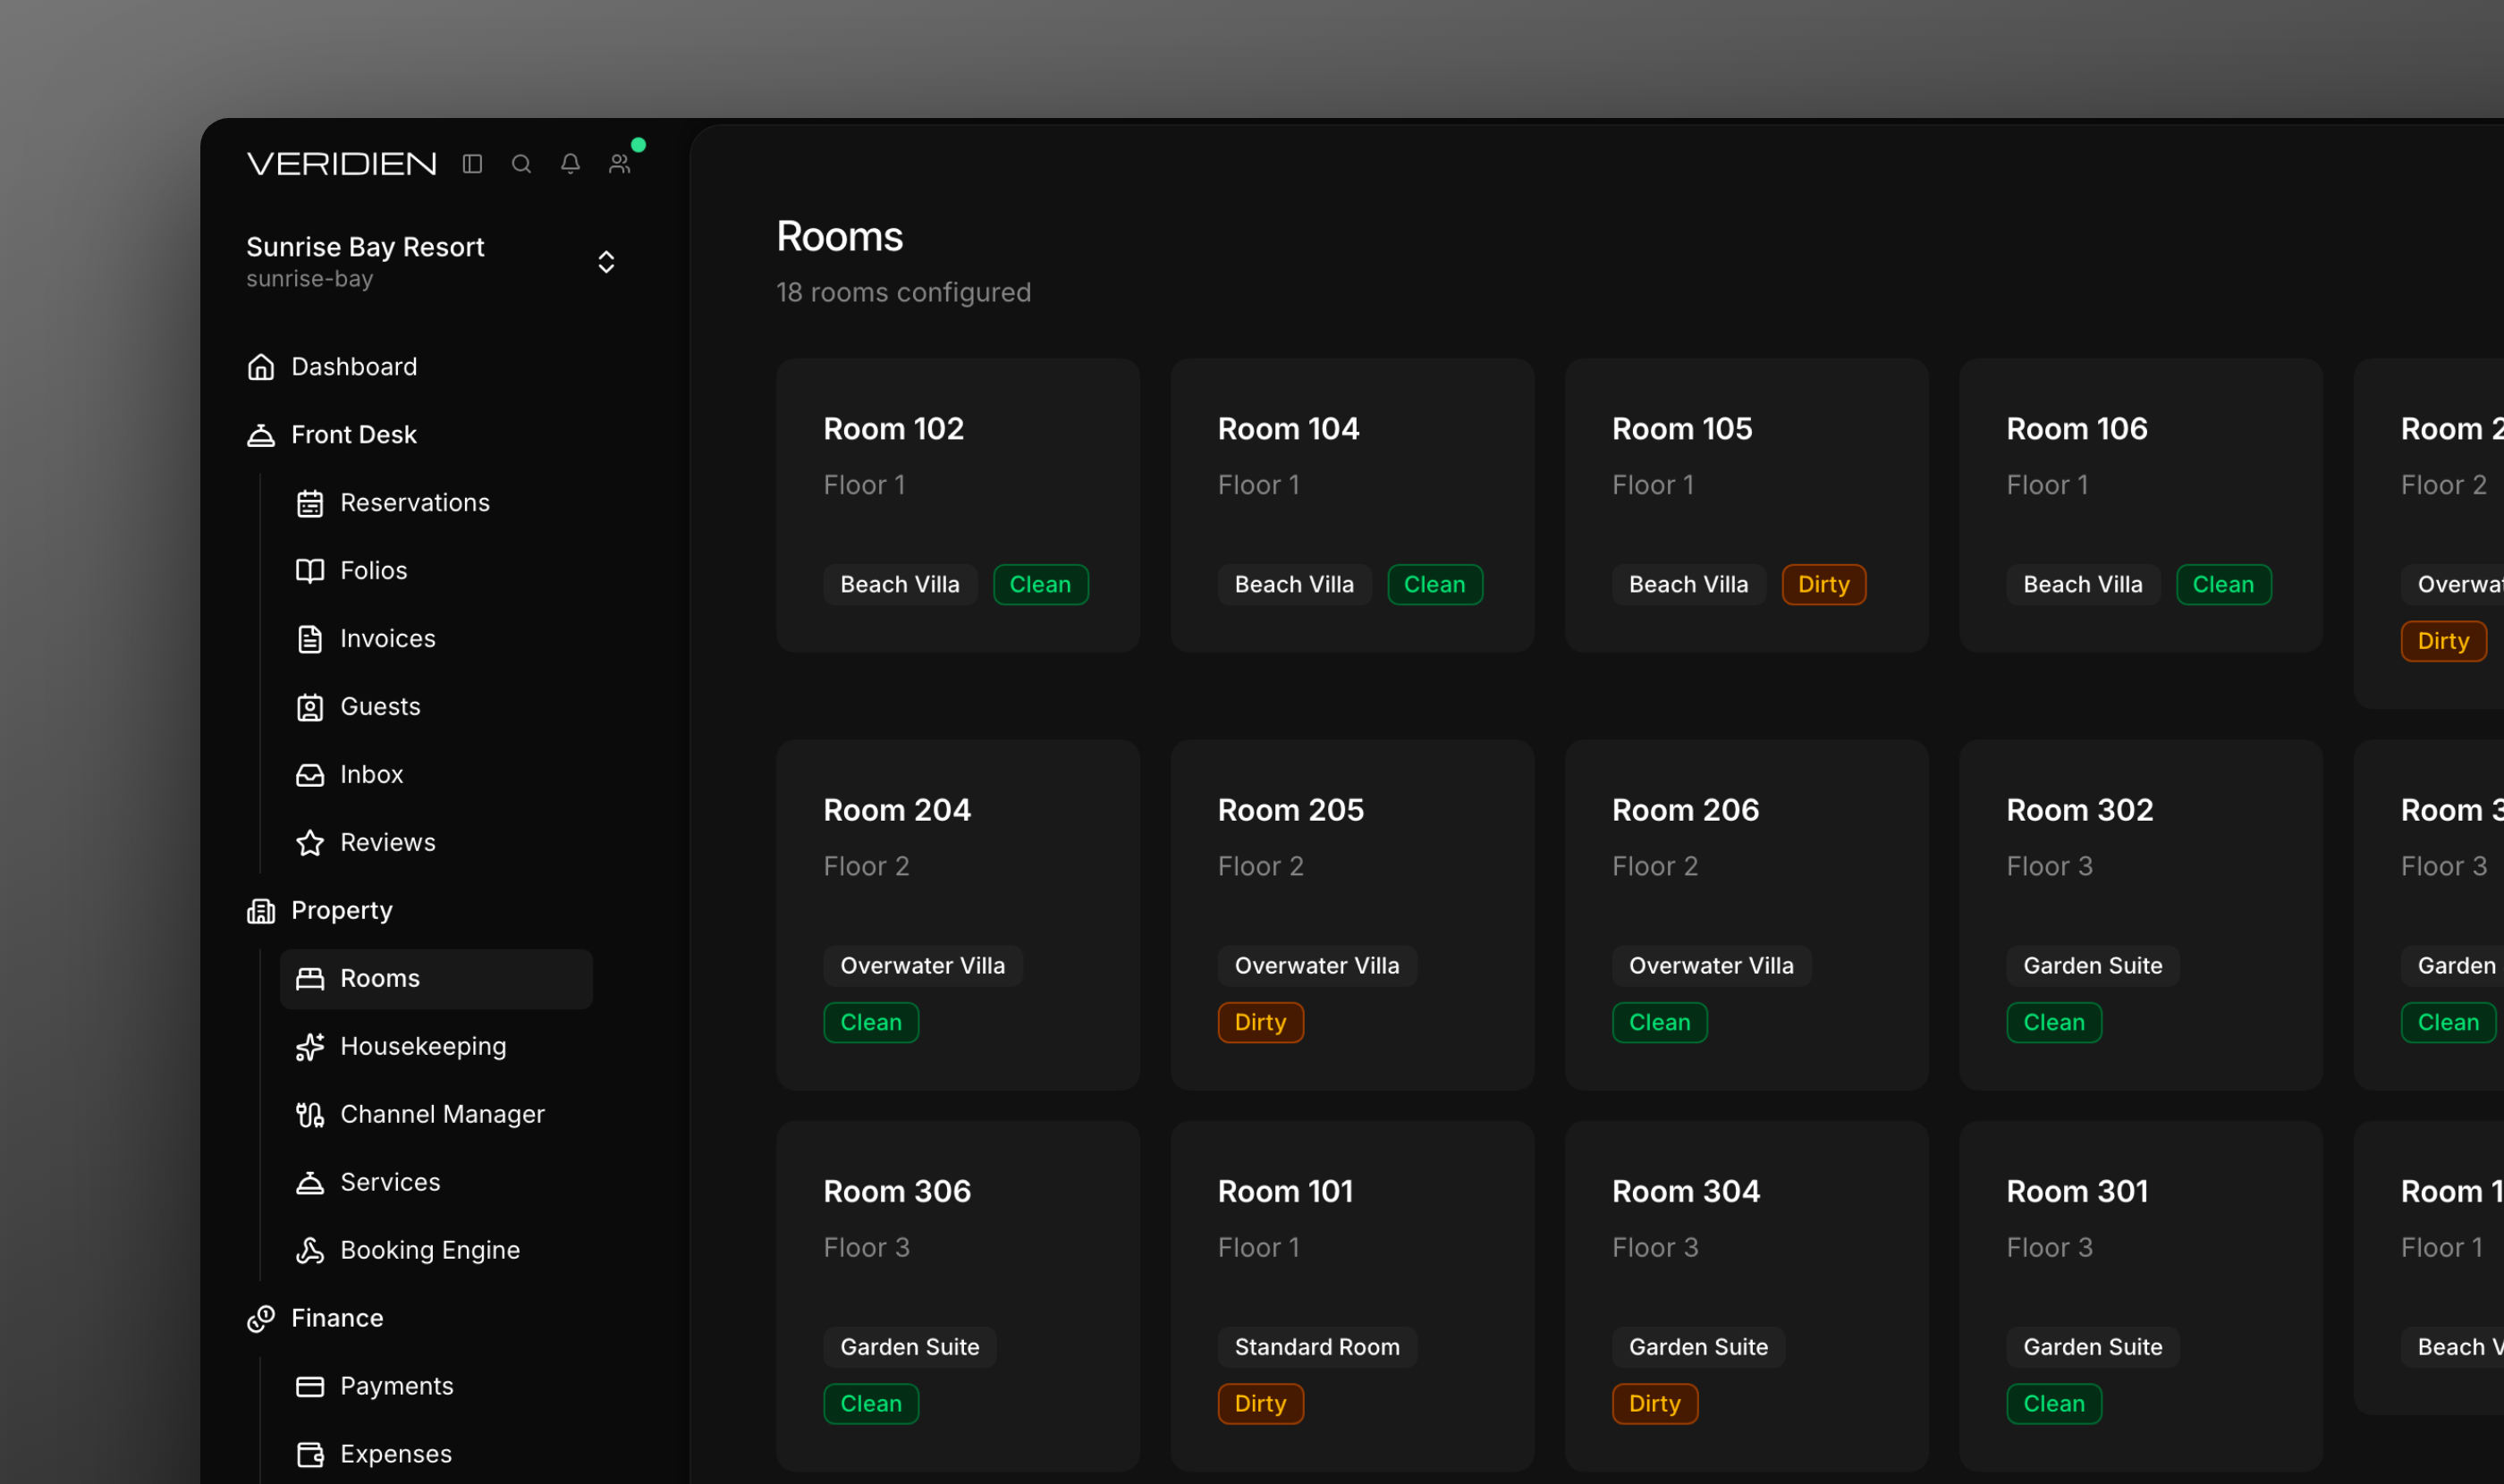The height and width of the screenshot is (1484, 2504).
Task: Click the Inbox tray icon
Action: click(310, 775)
